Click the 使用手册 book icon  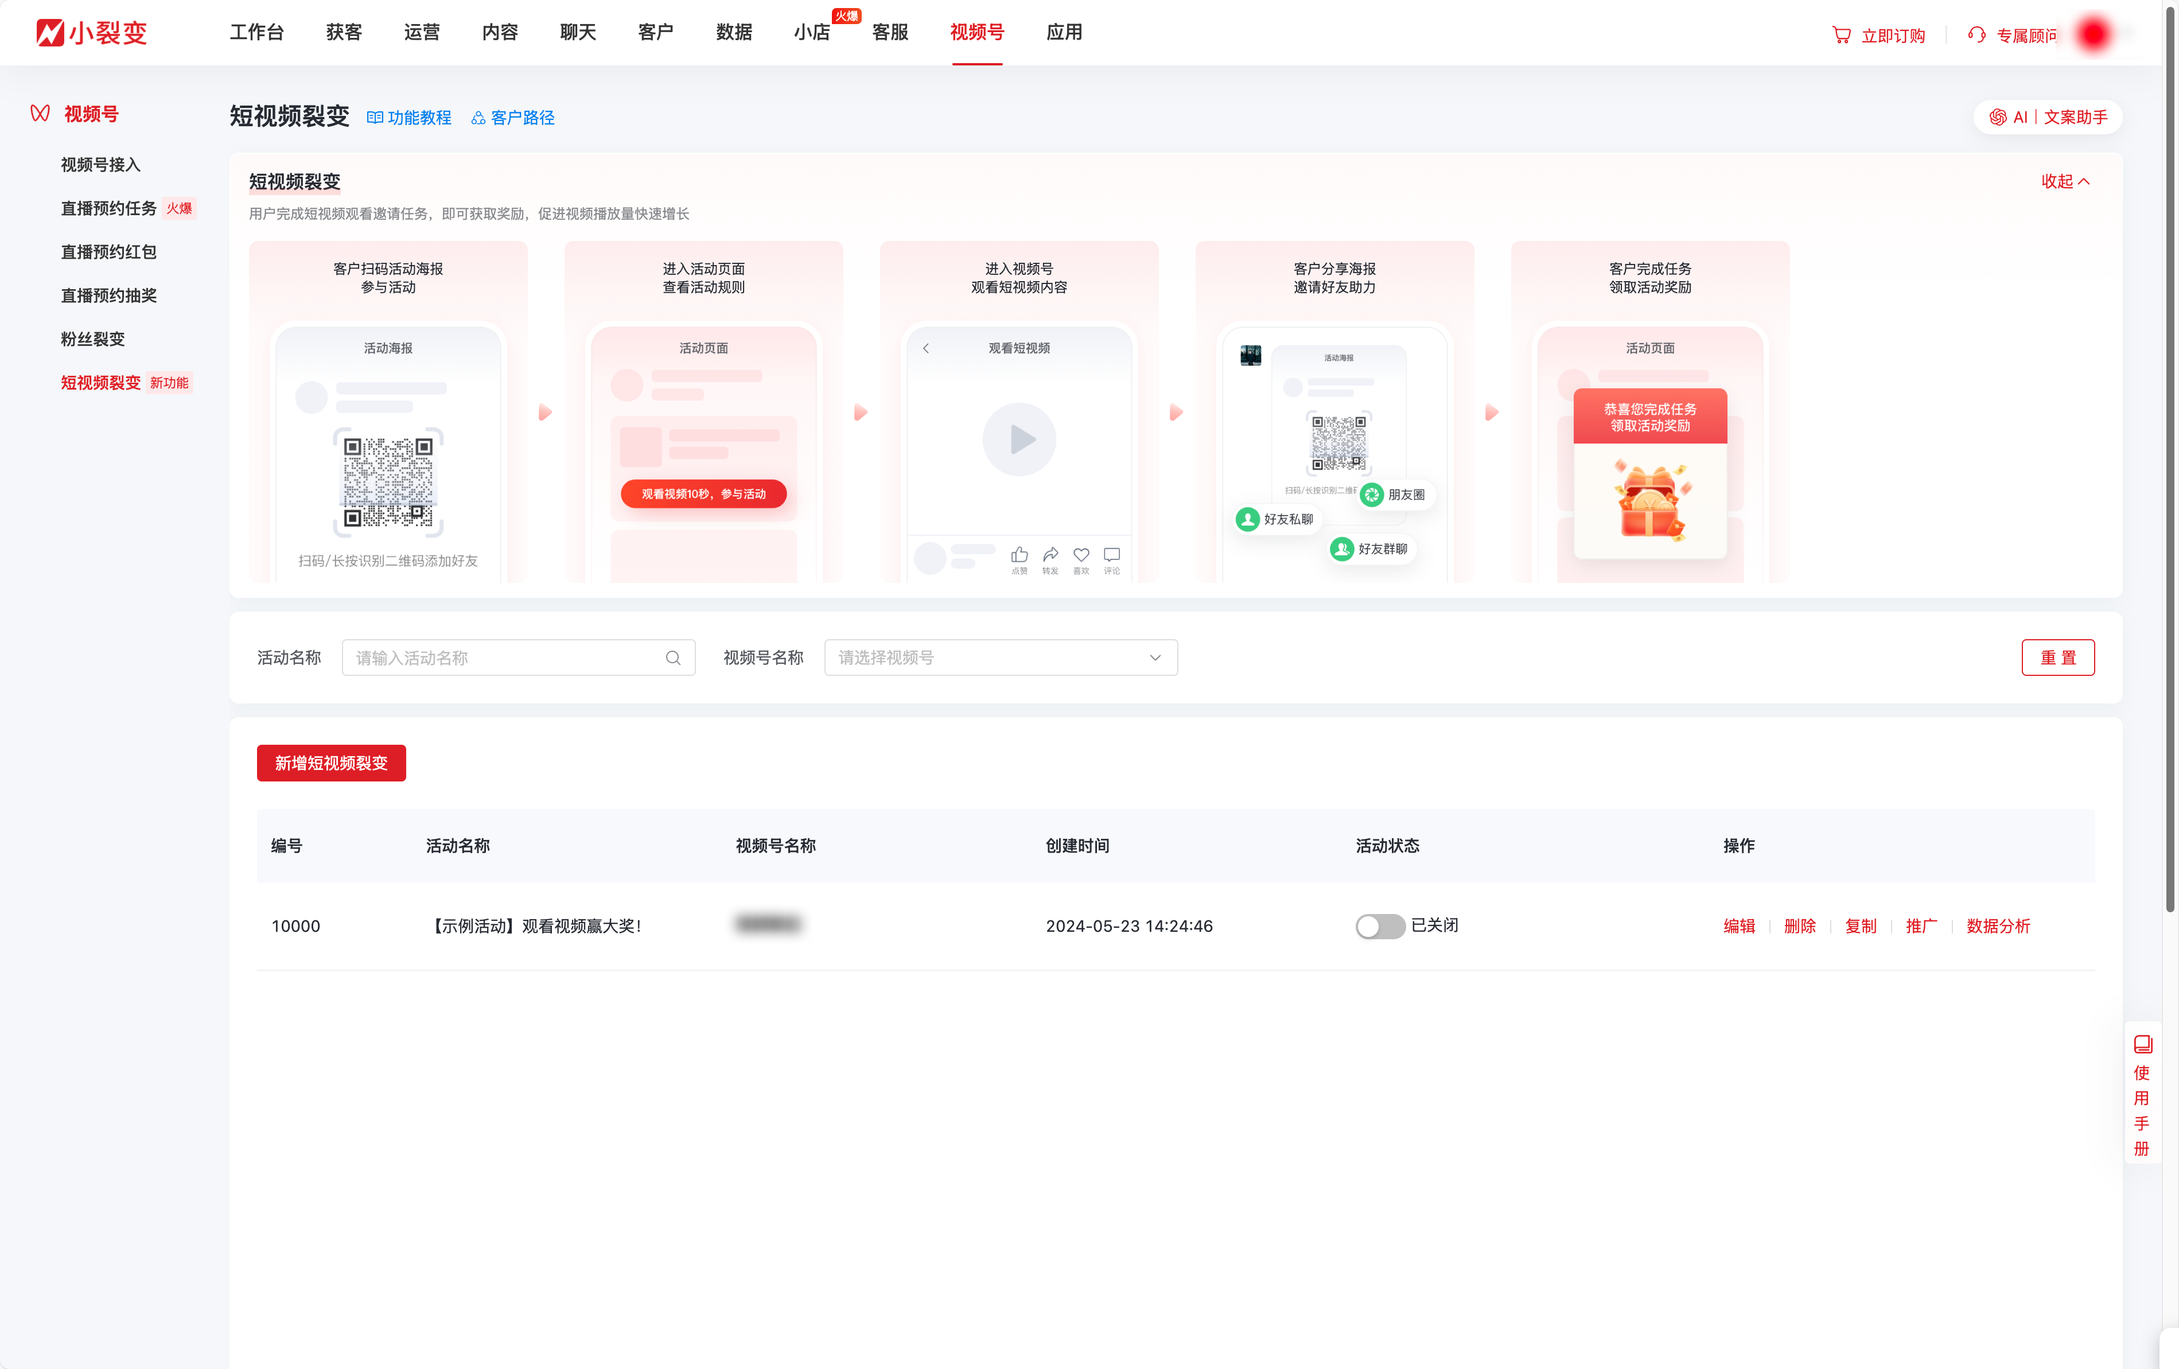[x=2143, y=1044]
